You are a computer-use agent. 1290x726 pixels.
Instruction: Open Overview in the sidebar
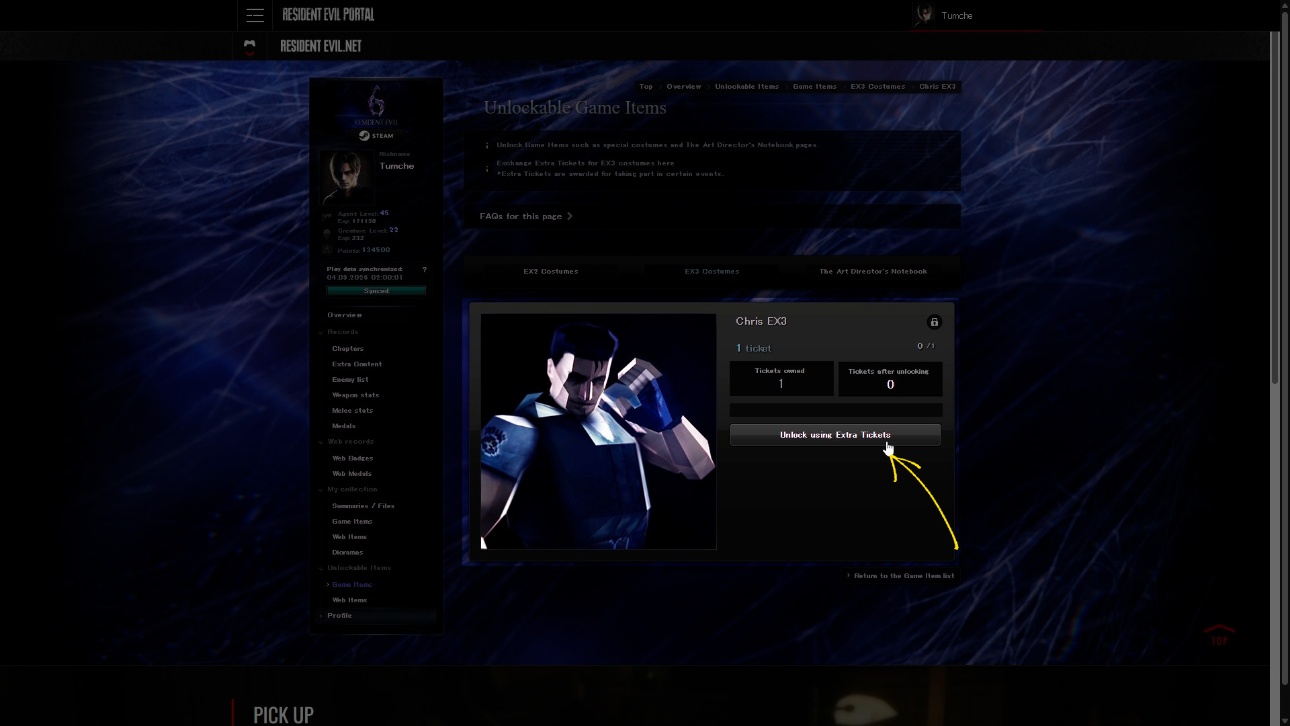(345, 315)
